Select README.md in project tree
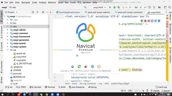The height and width of the screenshot is (96, 172). tap(19, 77)
